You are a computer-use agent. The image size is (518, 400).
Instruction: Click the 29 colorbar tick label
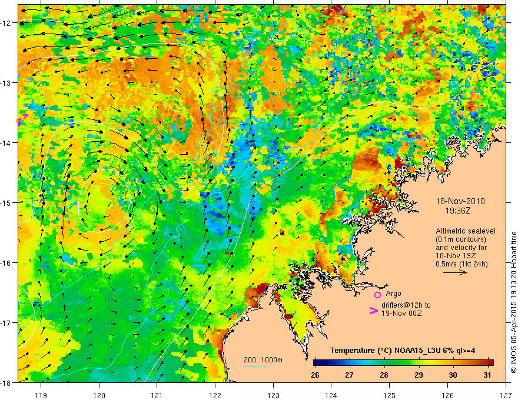[x=419, y=375]
